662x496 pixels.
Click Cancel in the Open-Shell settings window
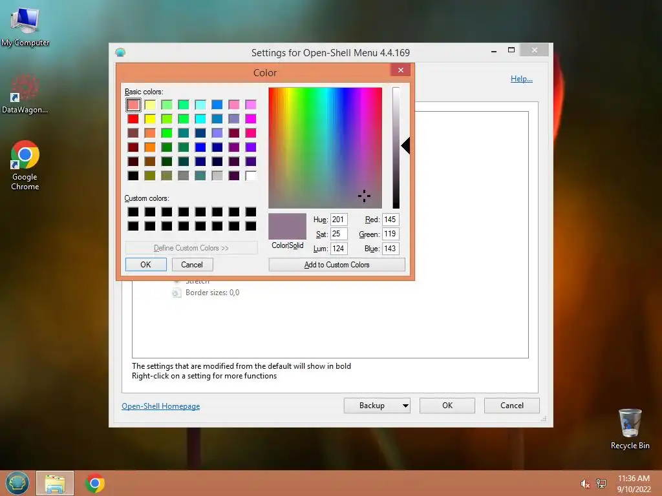click(512, 406)
